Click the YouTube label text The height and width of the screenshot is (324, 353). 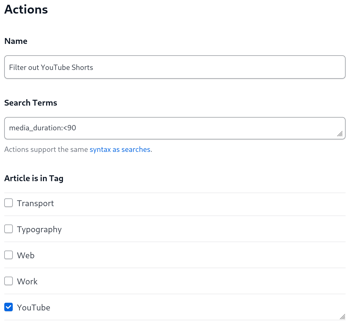tap(34, 308)
